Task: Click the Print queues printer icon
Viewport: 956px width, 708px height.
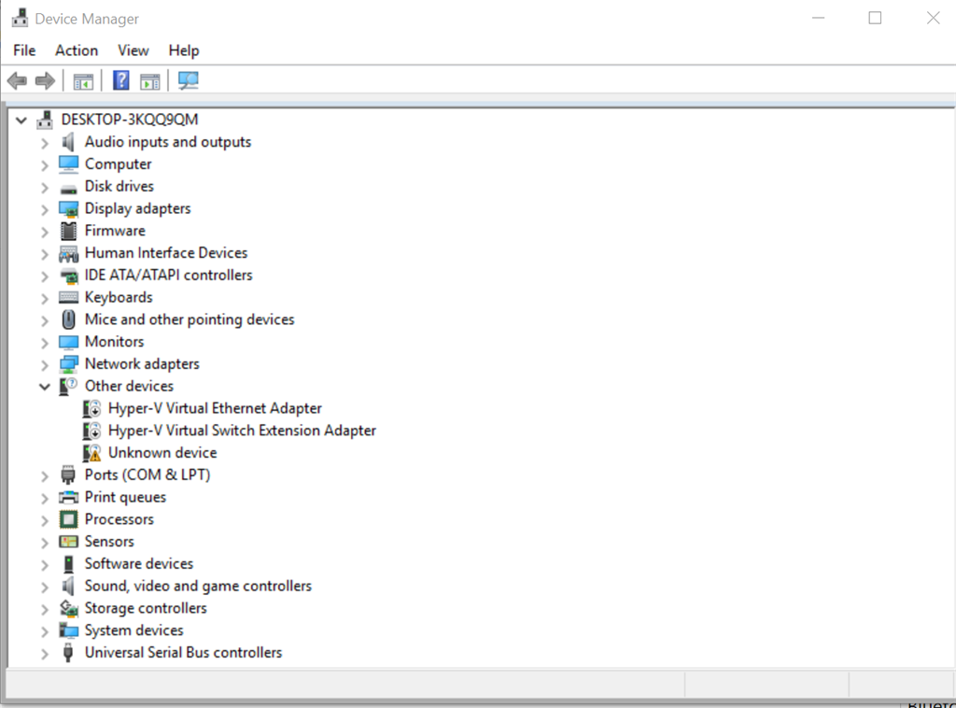Action: 68,498
